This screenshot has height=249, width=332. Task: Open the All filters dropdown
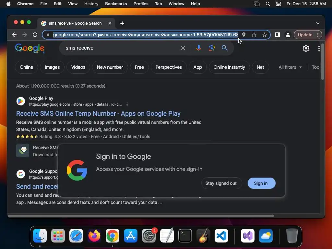290,67
